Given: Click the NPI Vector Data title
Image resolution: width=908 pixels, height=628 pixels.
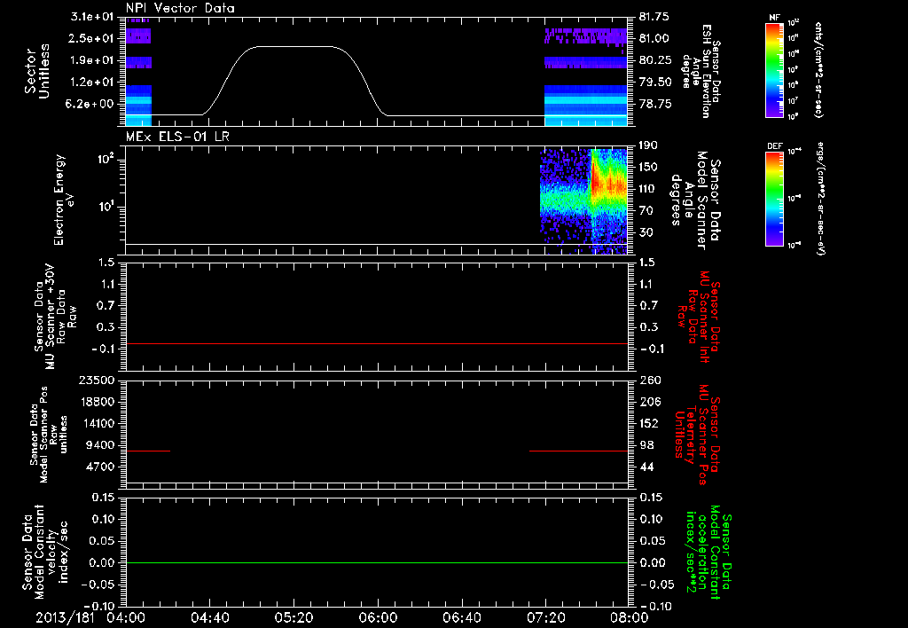Looking at the screenshot, I should point(180,8).
